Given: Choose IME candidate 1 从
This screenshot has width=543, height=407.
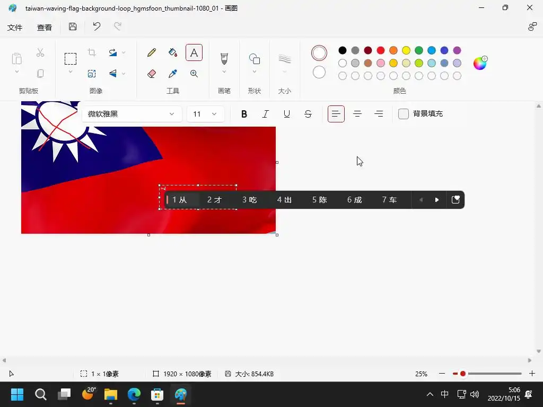Looking at the screenshot, I should click(180, 200).
